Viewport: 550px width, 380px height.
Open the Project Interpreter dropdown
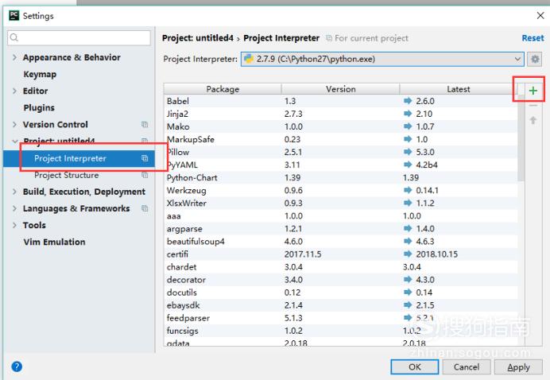[517, 59]
